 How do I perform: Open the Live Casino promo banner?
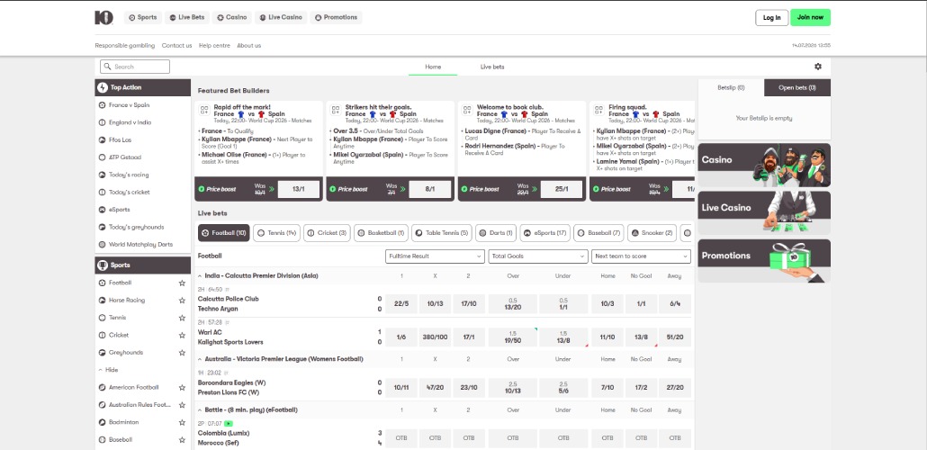764,213
